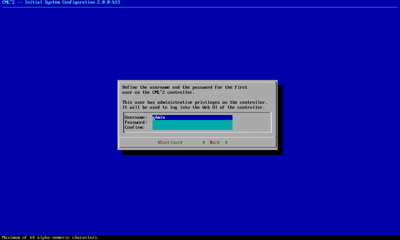The image size is (400, 240).
Task: Click the Username: label
Action: 136,117
